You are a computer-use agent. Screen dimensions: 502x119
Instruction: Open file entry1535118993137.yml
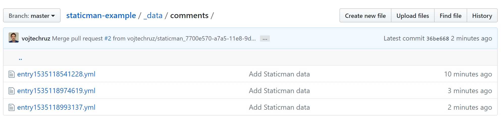pyautogui.click(x=56, y=107)
